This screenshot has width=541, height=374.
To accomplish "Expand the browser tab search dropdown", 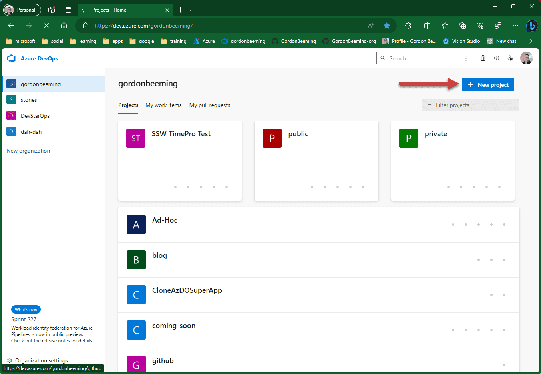I will (x=191, y=10).
